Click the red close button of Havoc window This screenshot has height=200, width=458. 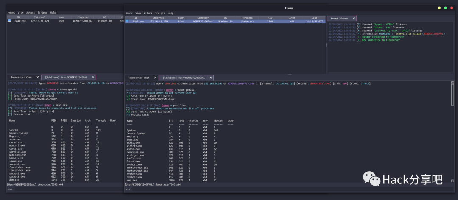coord(452,8)
